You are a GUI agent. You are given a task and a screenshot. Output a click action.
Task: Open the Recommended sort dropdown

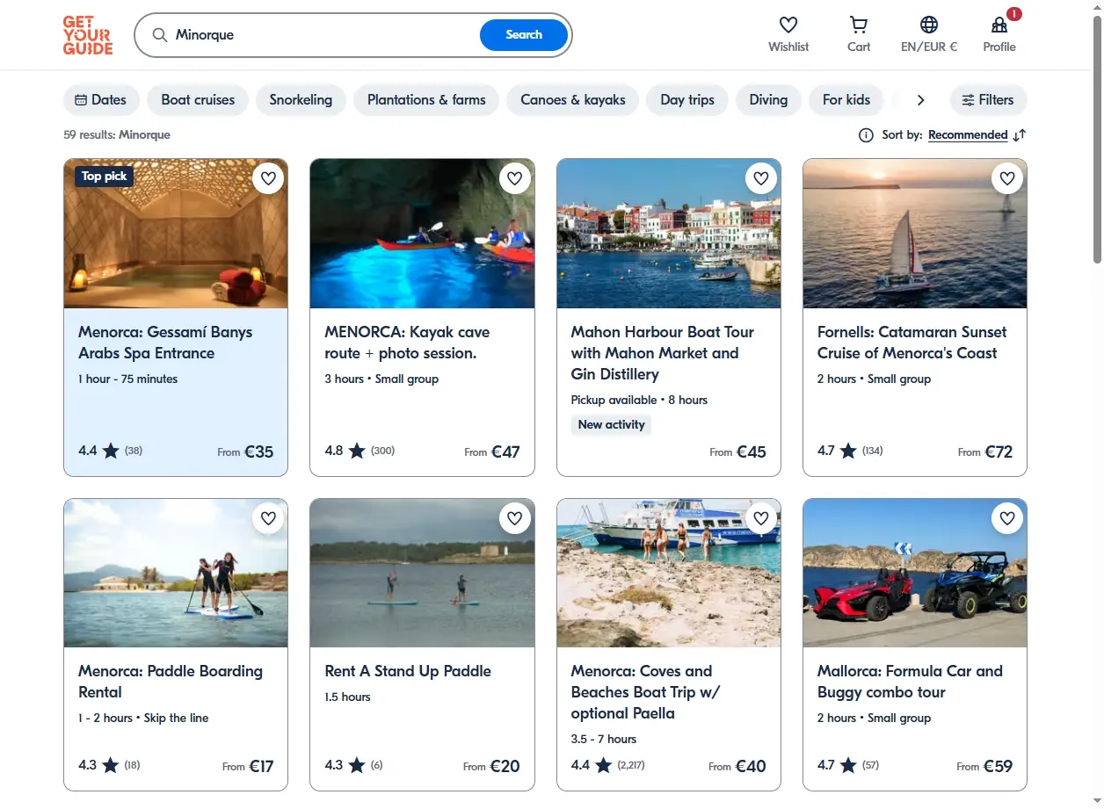click(x=968, y=135)
